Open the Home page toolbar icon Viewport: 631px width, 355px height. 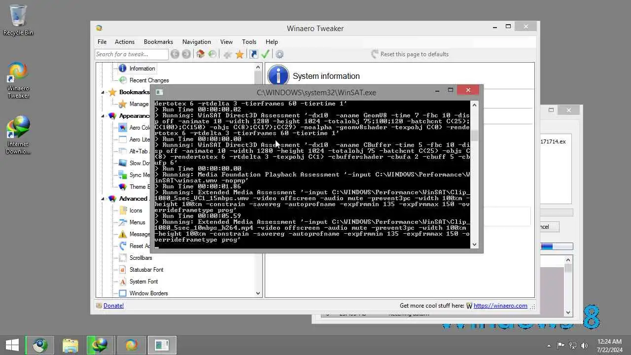[200, 54]
